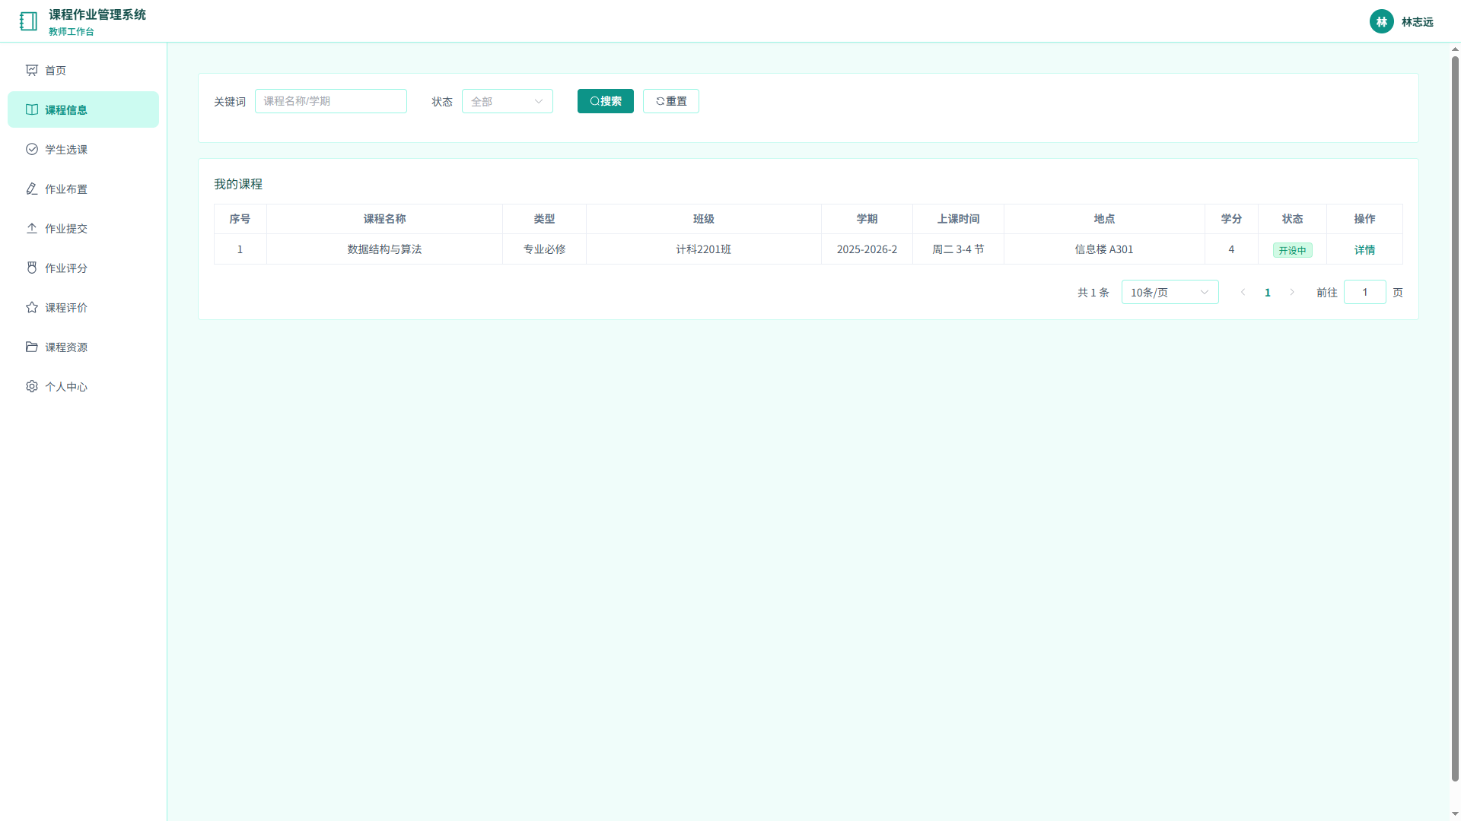Click the 专业必修 type cell

click(x=544, y=249)
